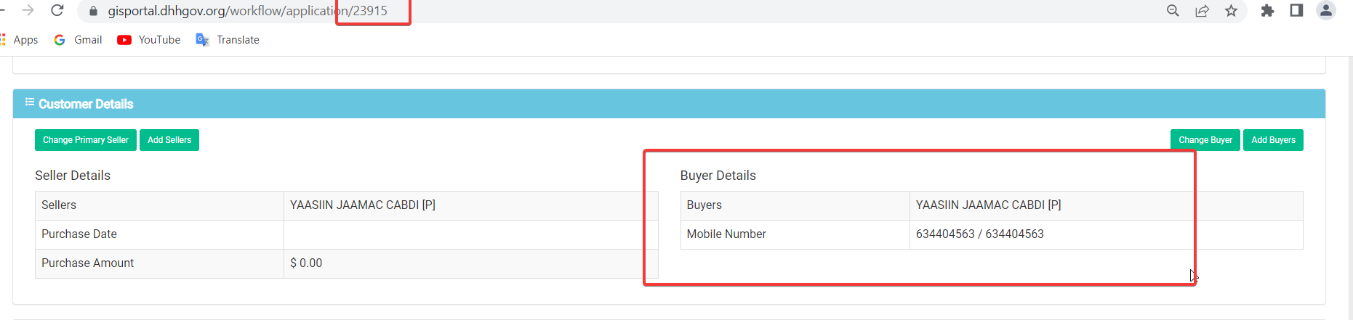Open the Gmail bookmark
This screenshot has height=320, width=1353.
point(78,40)
